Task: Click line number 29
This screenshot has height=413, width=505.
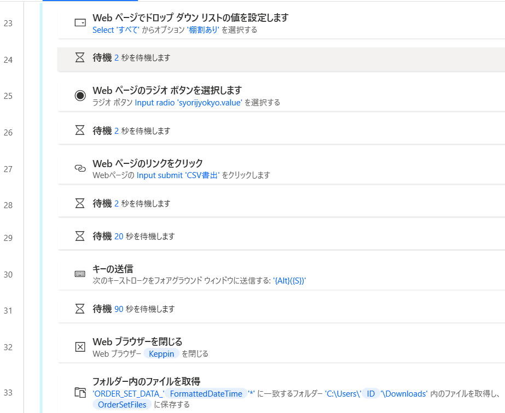Action: [8, 238]
